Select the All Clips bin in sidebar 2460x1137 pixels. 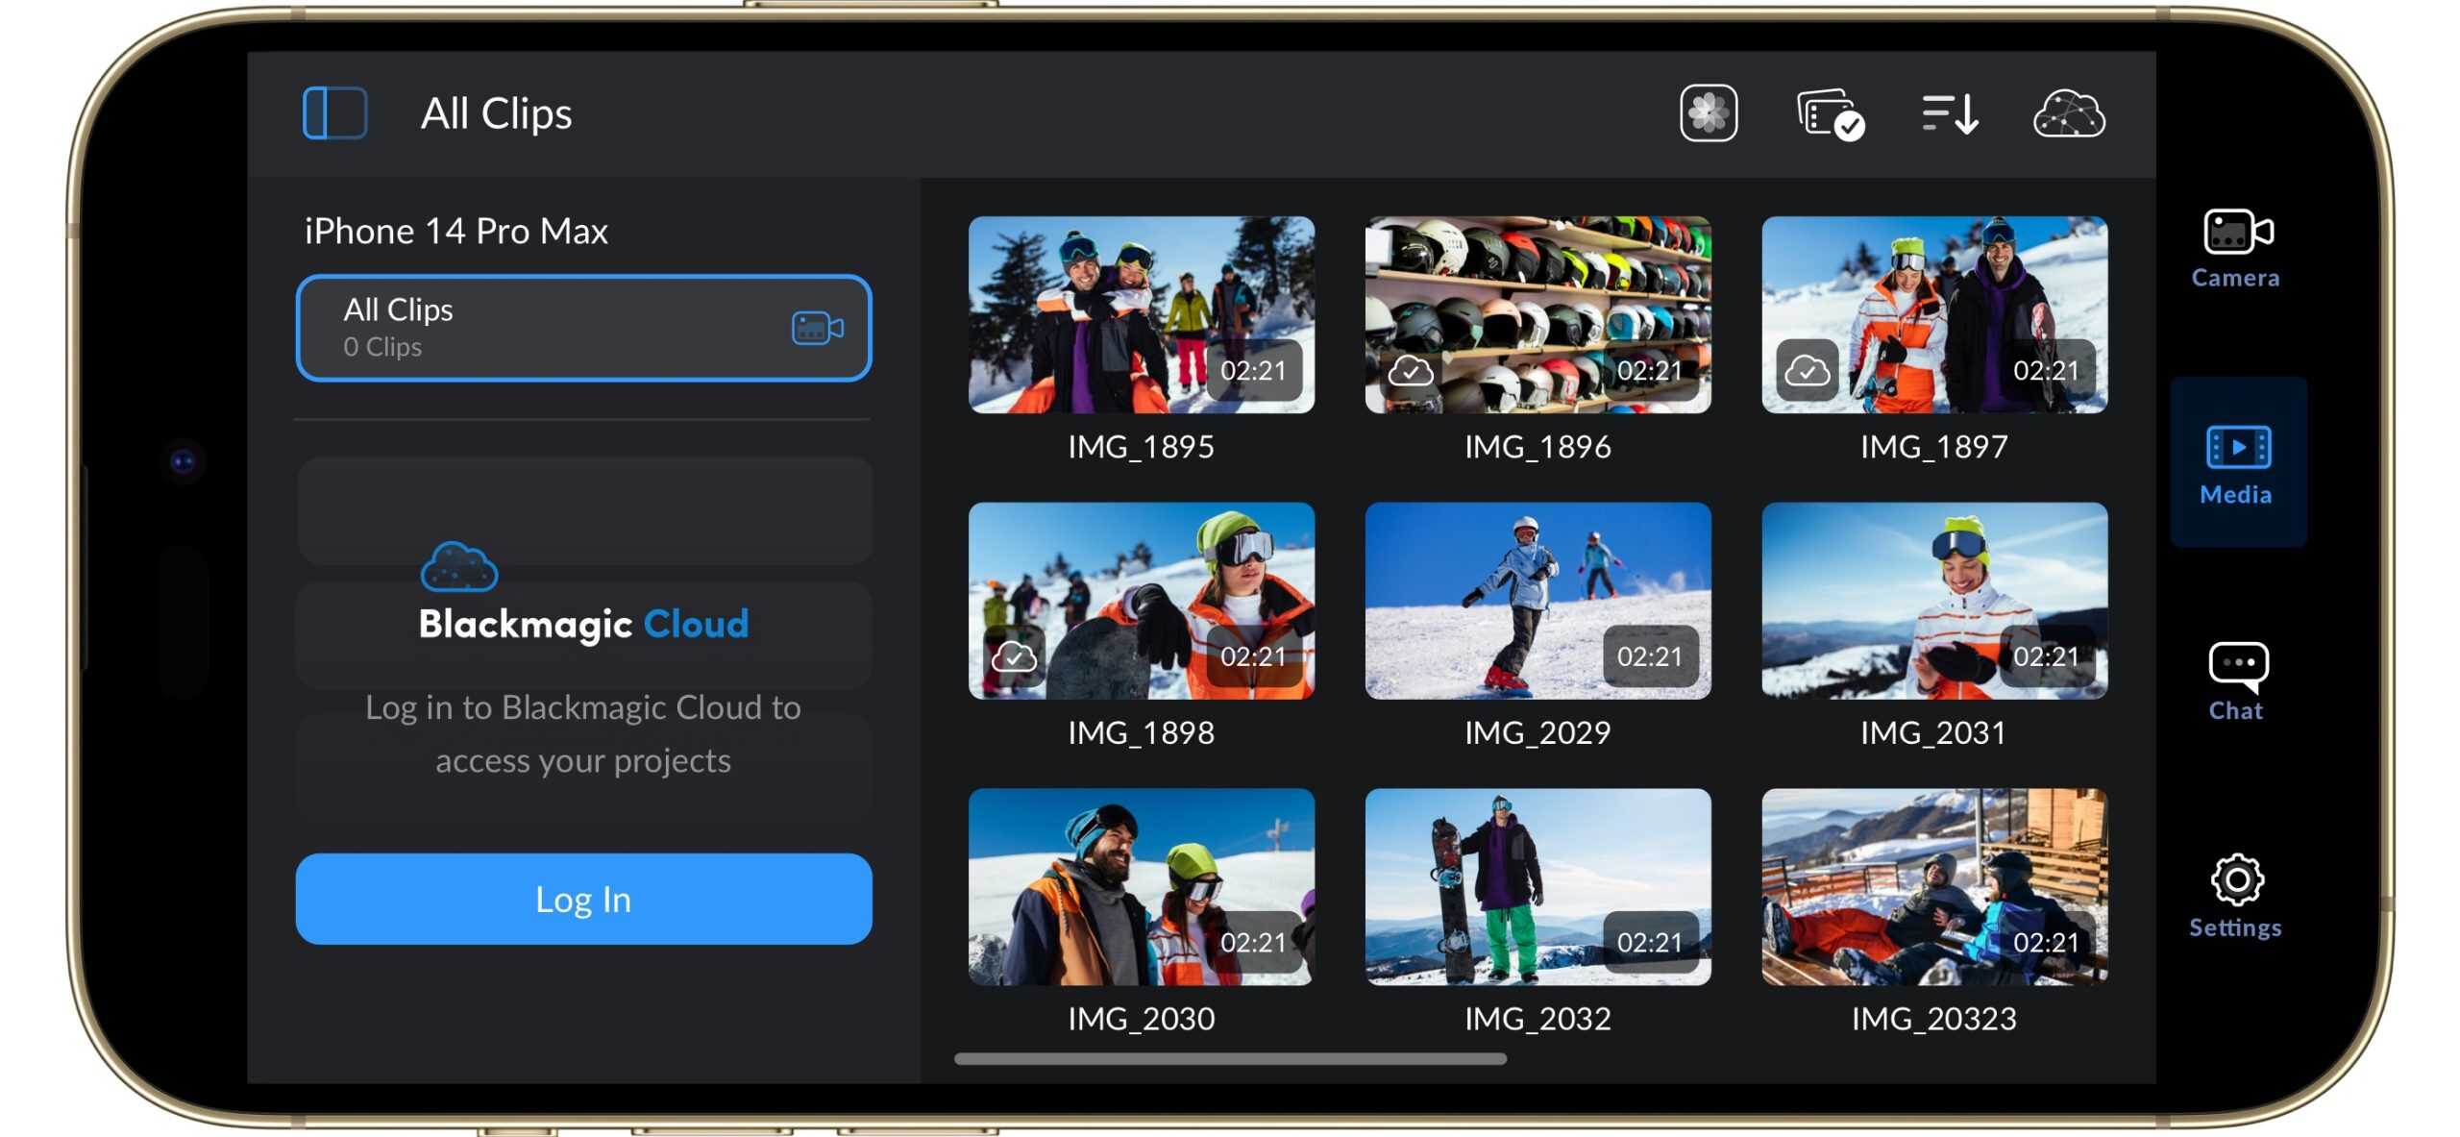[x=584, y=327]
